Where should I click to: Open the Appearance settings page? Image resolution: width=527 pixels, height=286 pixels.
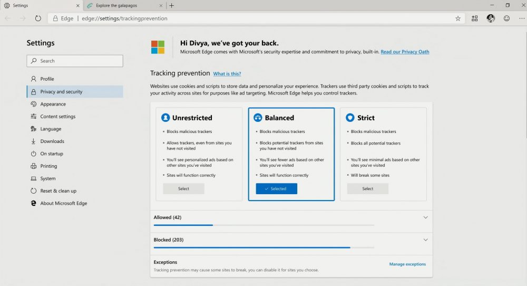click(x=53, y=104)
